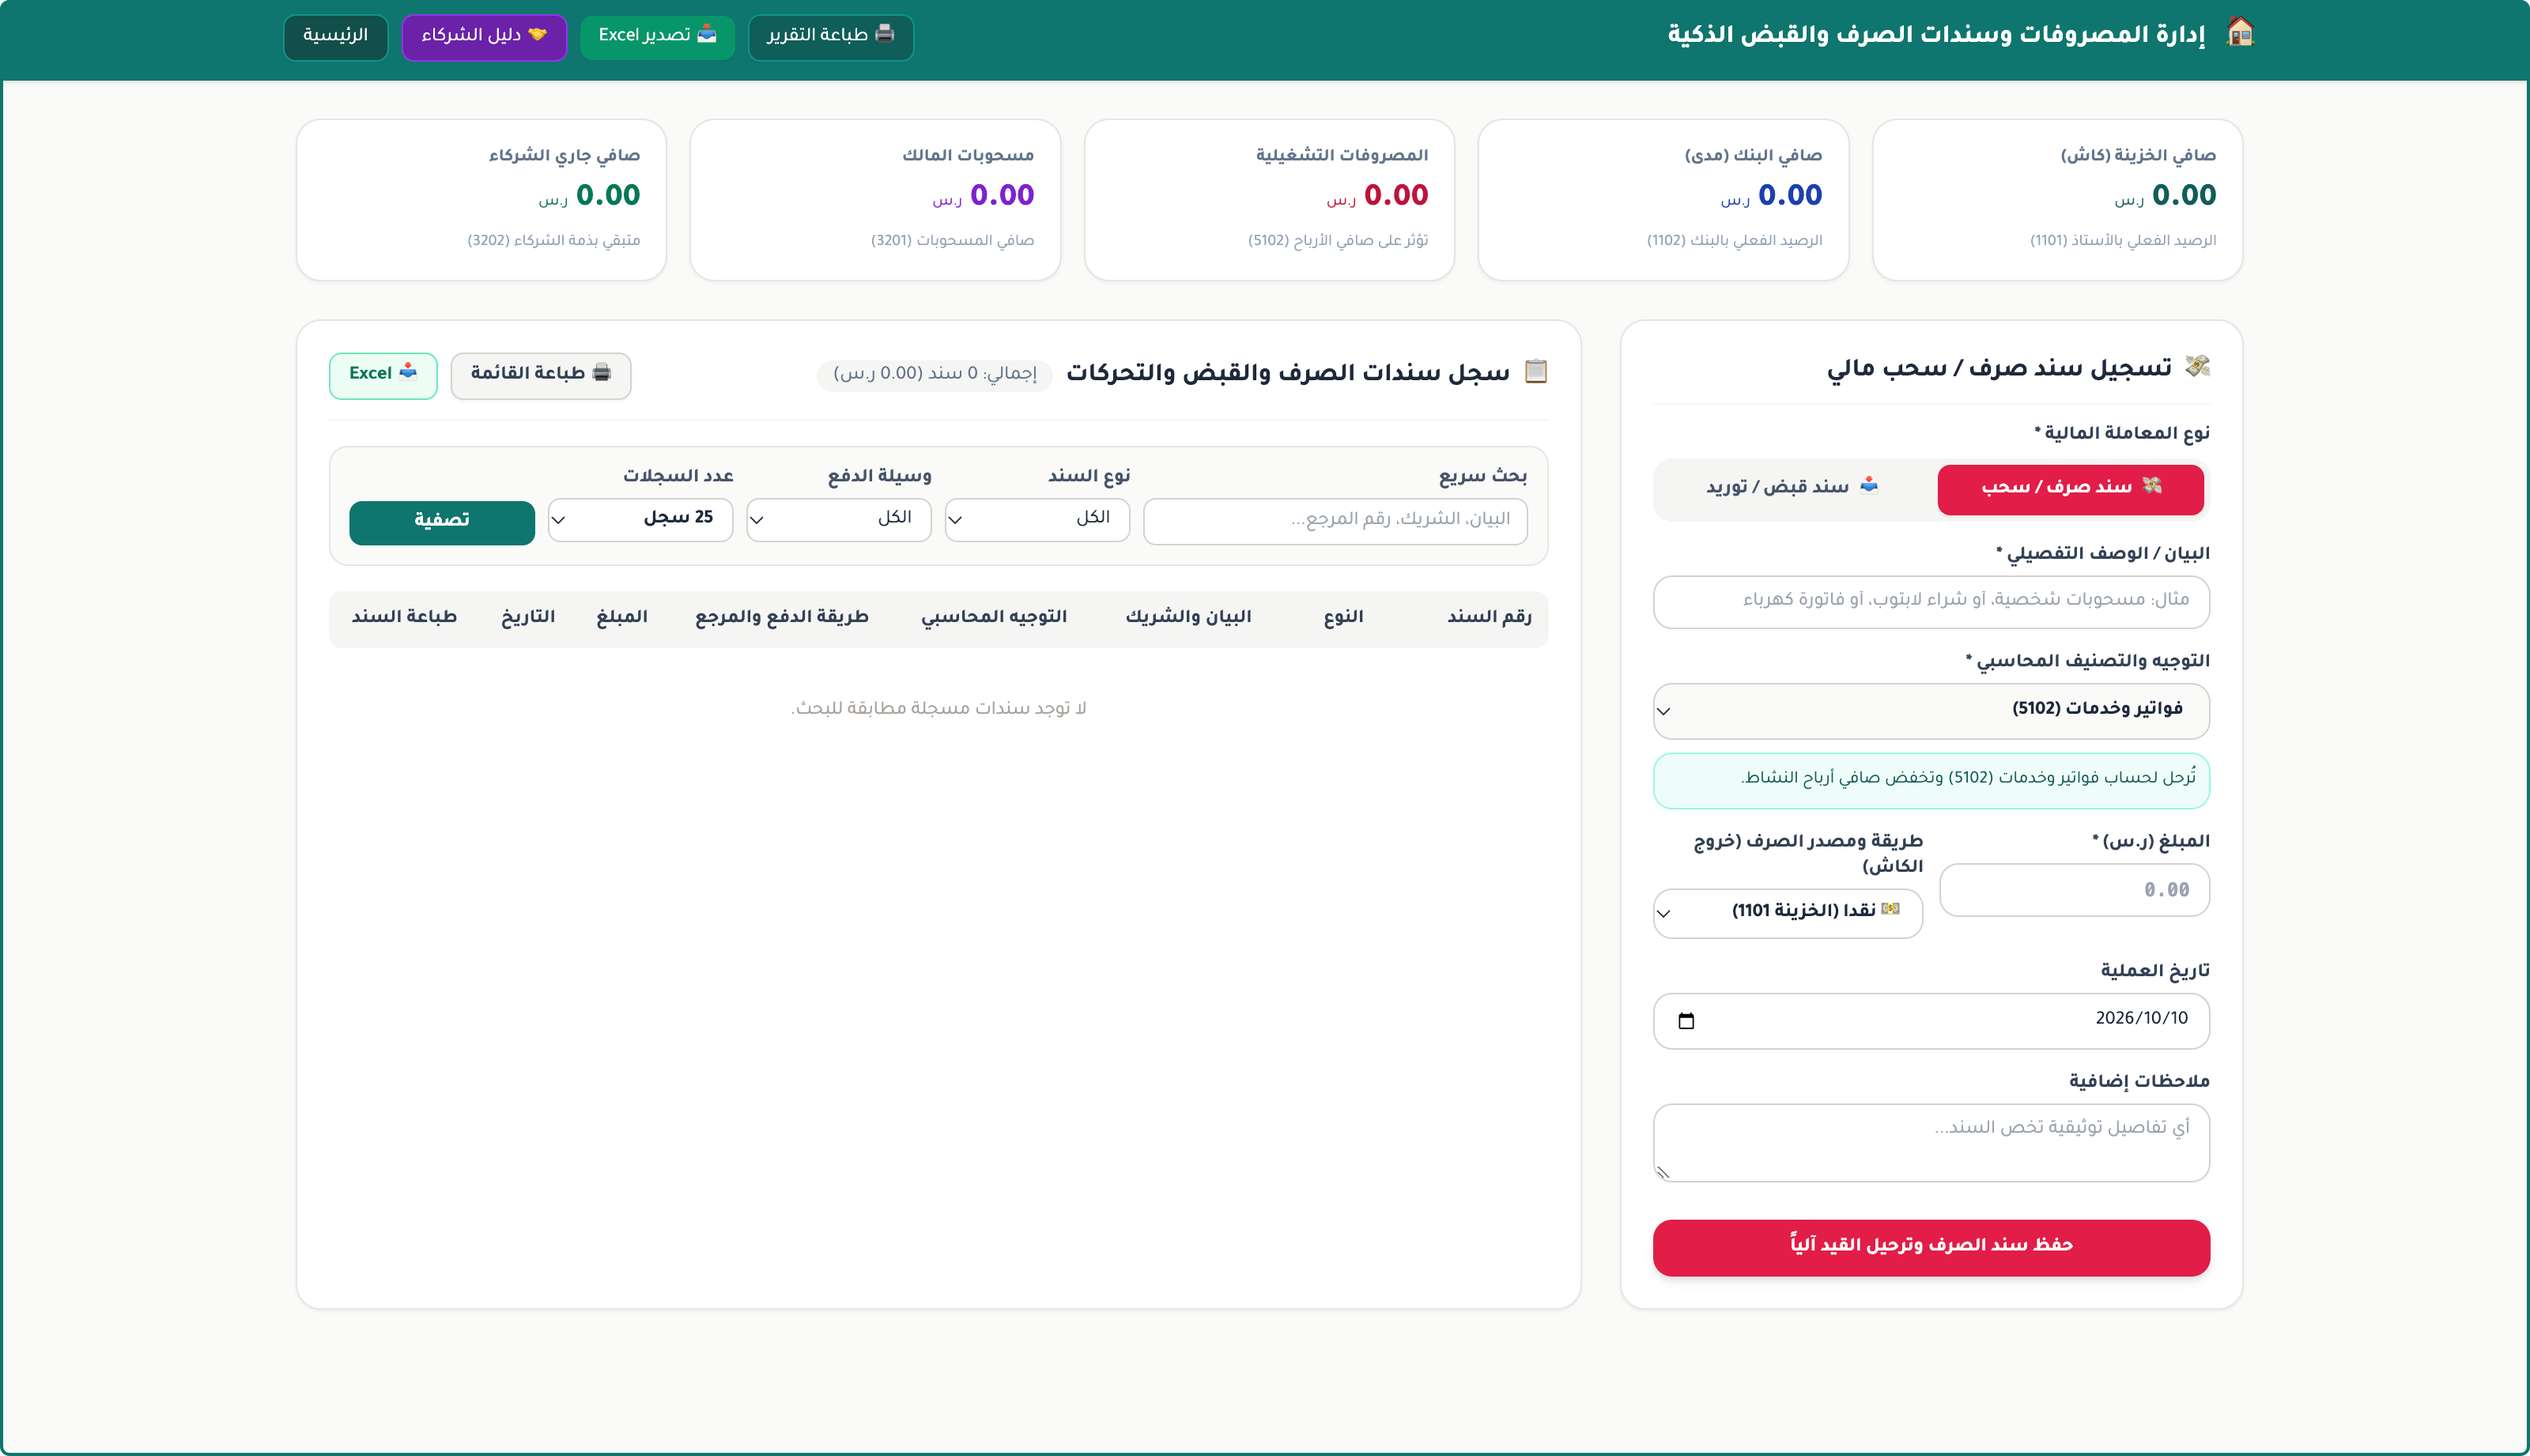This screenshot has height=1456, width=2530.
Task: Click the تاريخ العملية date field
Action: click(1931, 1020)
